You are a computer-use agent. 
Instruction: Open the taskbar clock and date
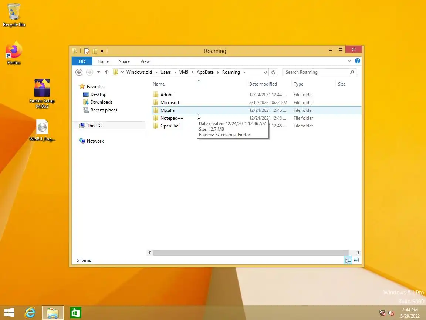click(410, 313)
